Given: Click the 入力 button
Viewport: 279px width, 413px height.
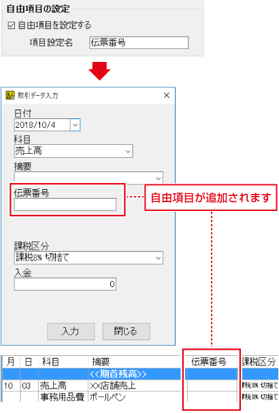Looking at the screenshot, I should 71,331.
